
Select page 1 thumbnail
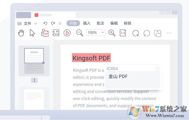tap(34, 61)
